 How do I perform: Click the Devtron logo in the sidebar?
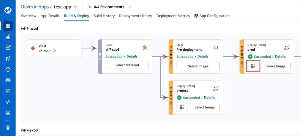click(x=8, y=10)
